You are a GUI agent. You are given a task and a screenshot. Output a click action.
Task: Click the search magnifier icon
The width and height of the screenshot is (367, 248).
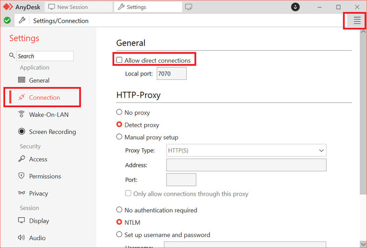click(12, 56)
